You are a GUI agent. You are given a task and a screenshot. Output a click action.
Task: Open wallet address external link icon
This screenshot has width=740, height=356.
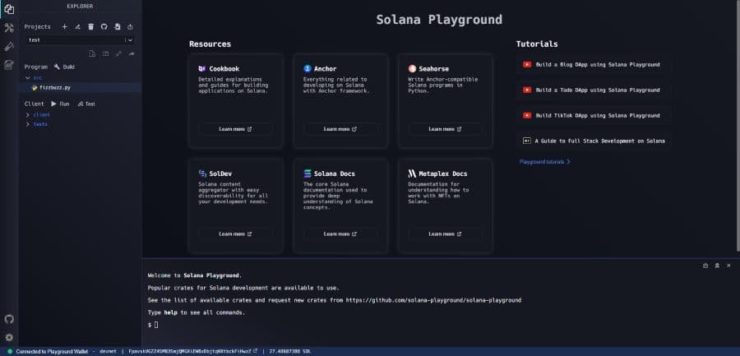256,351
